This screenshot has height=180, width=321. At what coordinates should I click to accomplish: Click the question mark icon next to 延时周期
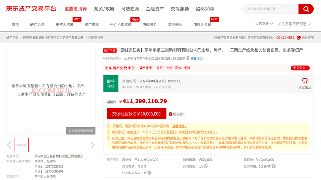pos(274,166)
